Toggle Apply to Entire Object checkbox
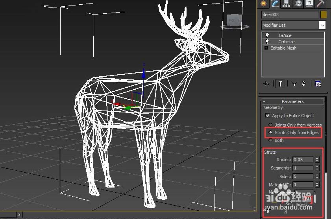This screenshot has height=219, width=331. pos(268,116)
